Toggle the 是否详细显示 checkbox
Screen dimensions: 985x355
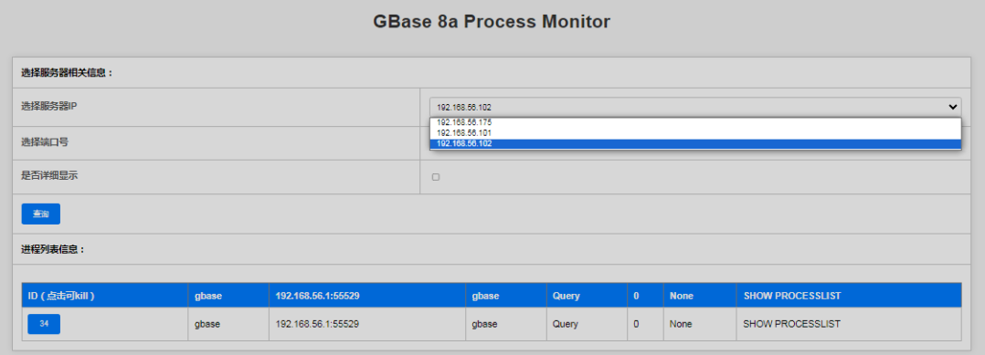click(x=436, y=177)
